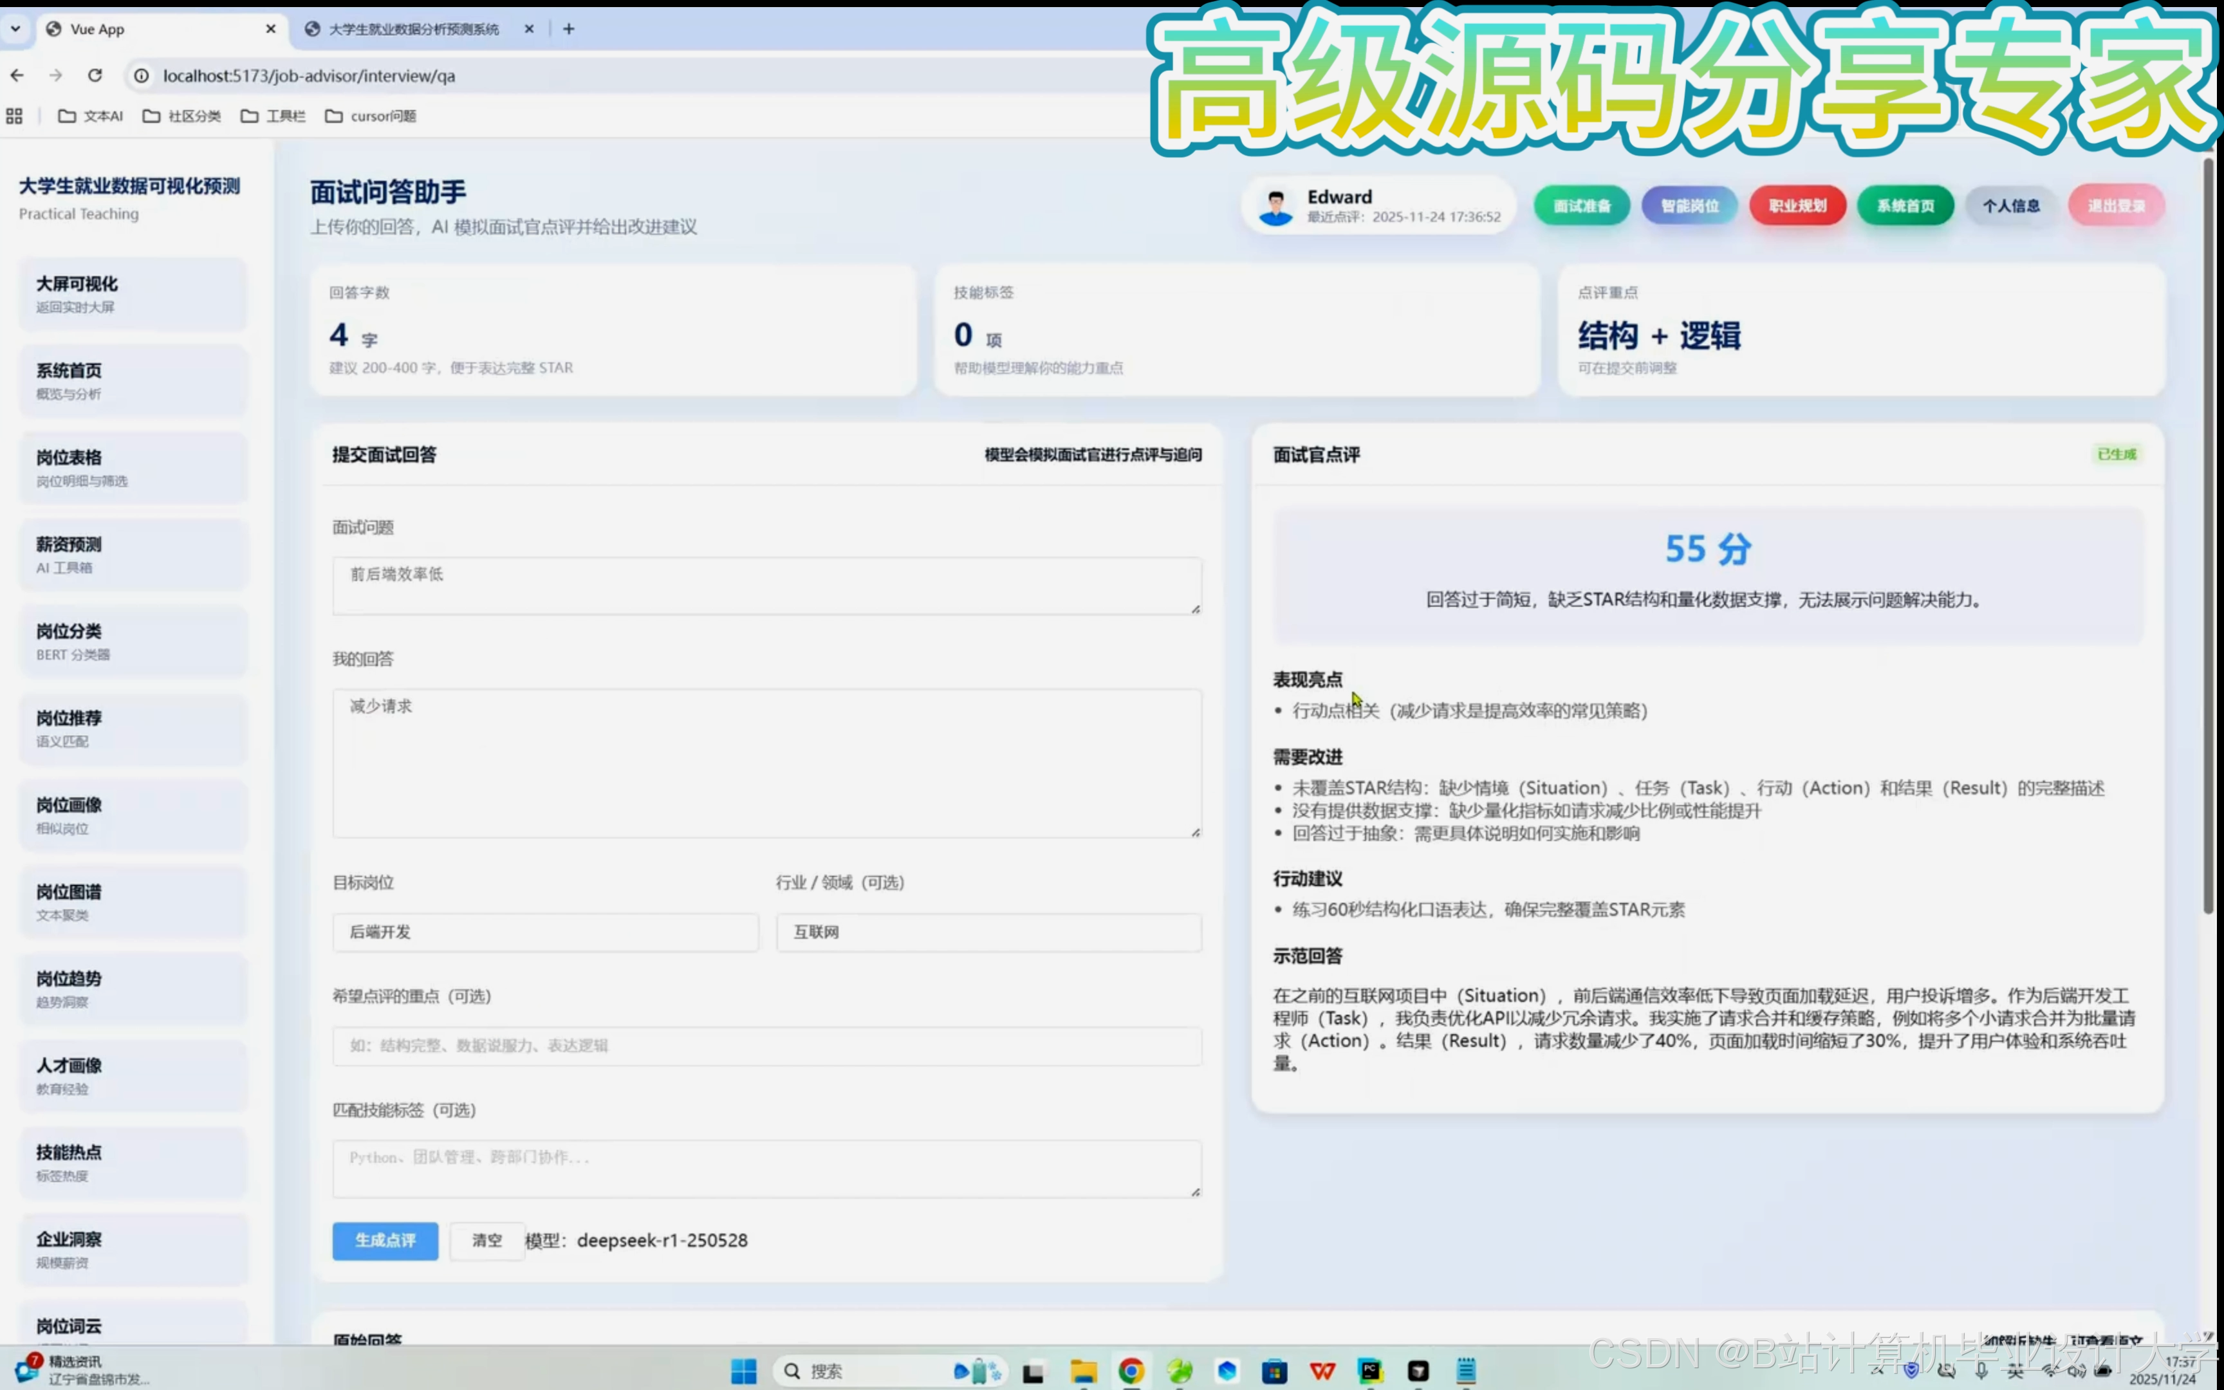Open PyCharm from the taskbar

[x=1370, y=1371]
